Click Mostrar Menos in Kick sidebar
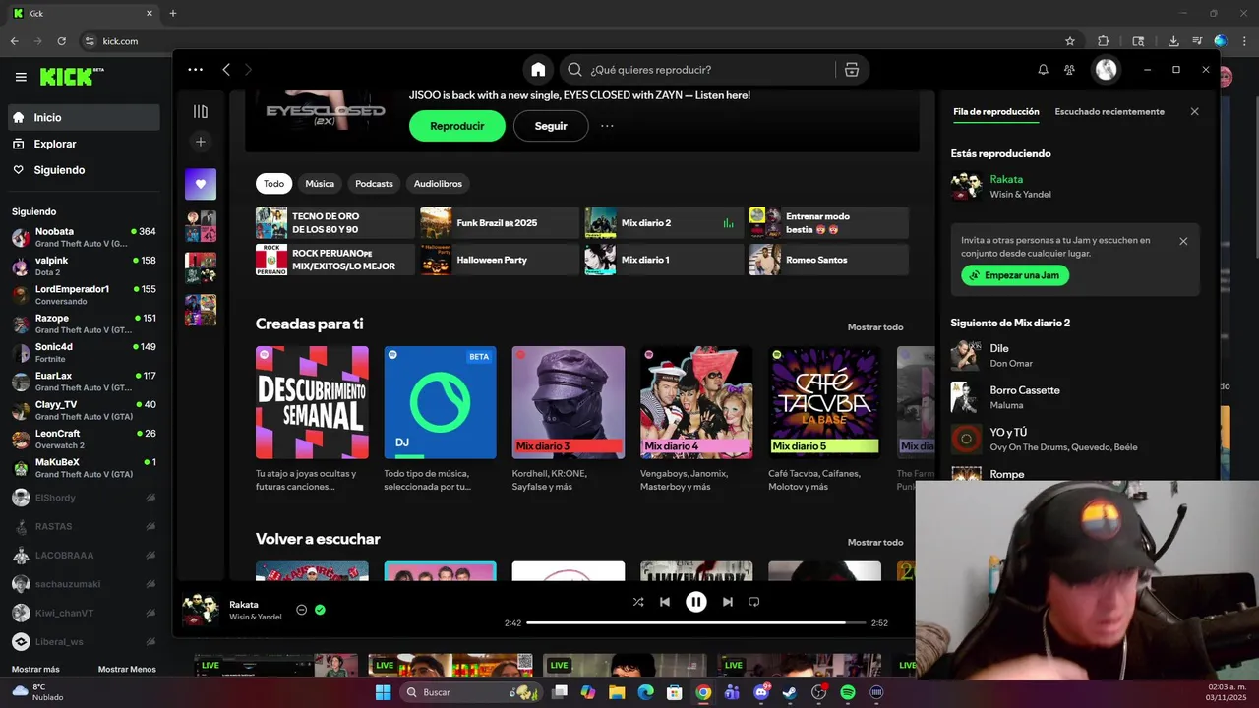This screenshot has height=708, width=1259. pos(127,670)
